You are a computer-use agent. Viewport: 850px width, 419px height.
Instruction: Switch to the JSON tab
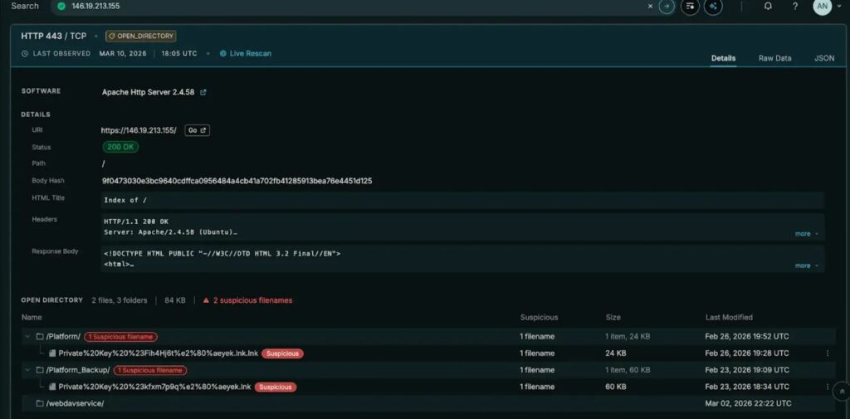click(x=823, y=58)
